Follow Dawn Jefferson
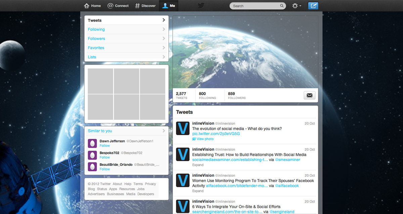The width and height of the screenshot is (403, 214). (104, 146)
